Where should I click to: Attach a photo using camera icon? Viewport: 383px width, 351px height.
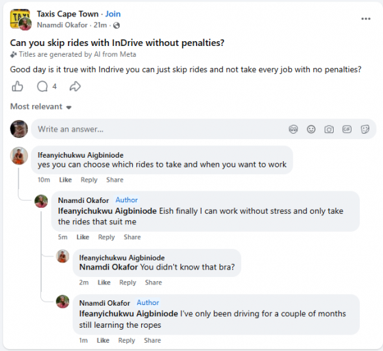(x=329, y=129)
